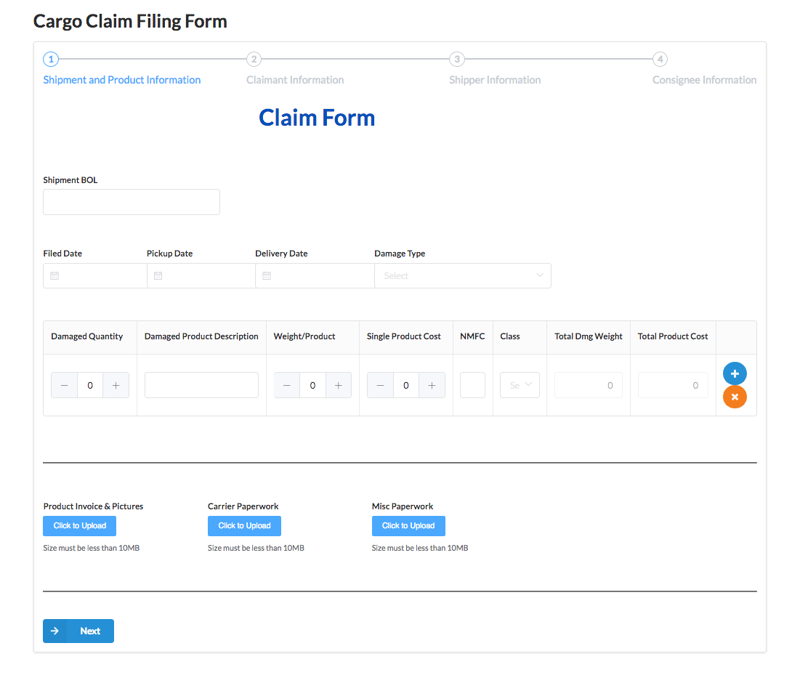This screenshot has width=800, height=675.
Task: Click the arrow icon inside the Next button
Action: coord(56,631)
